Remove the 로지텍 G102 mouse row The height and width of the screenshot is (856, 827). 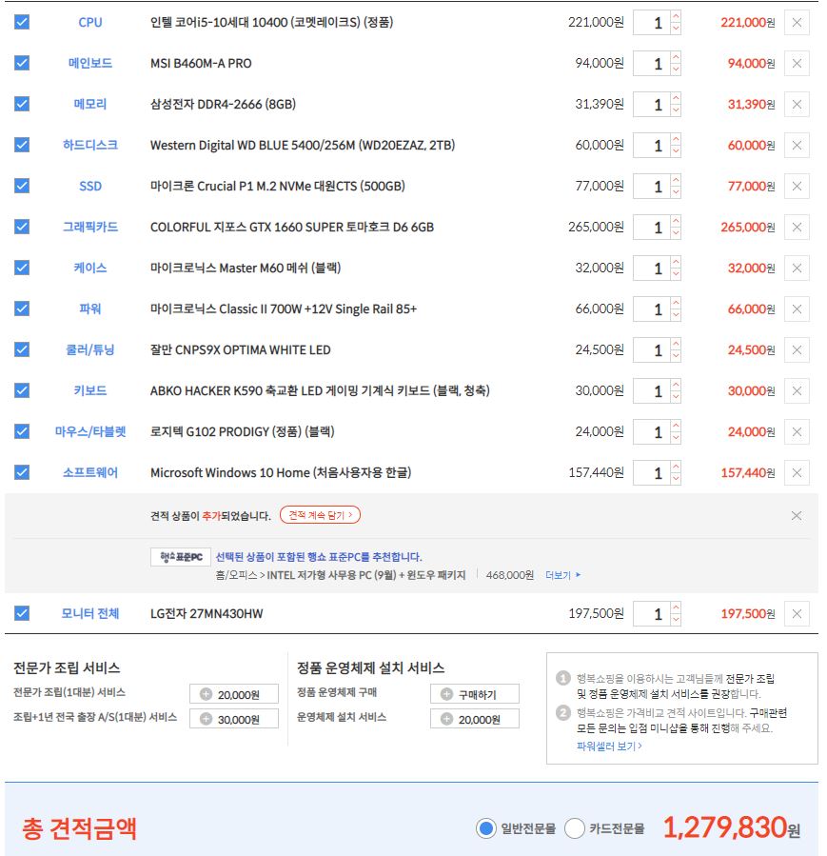pyautogui.click(x=797, y=432)
